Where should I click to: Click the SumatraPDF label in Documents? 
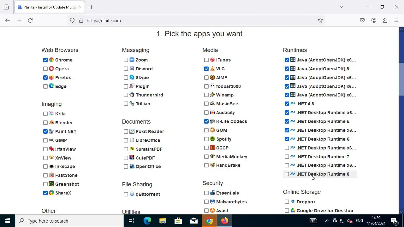click(149, 149)
